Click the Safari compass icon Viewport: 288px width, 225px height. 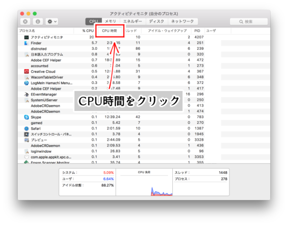click(x=26, y=128)
